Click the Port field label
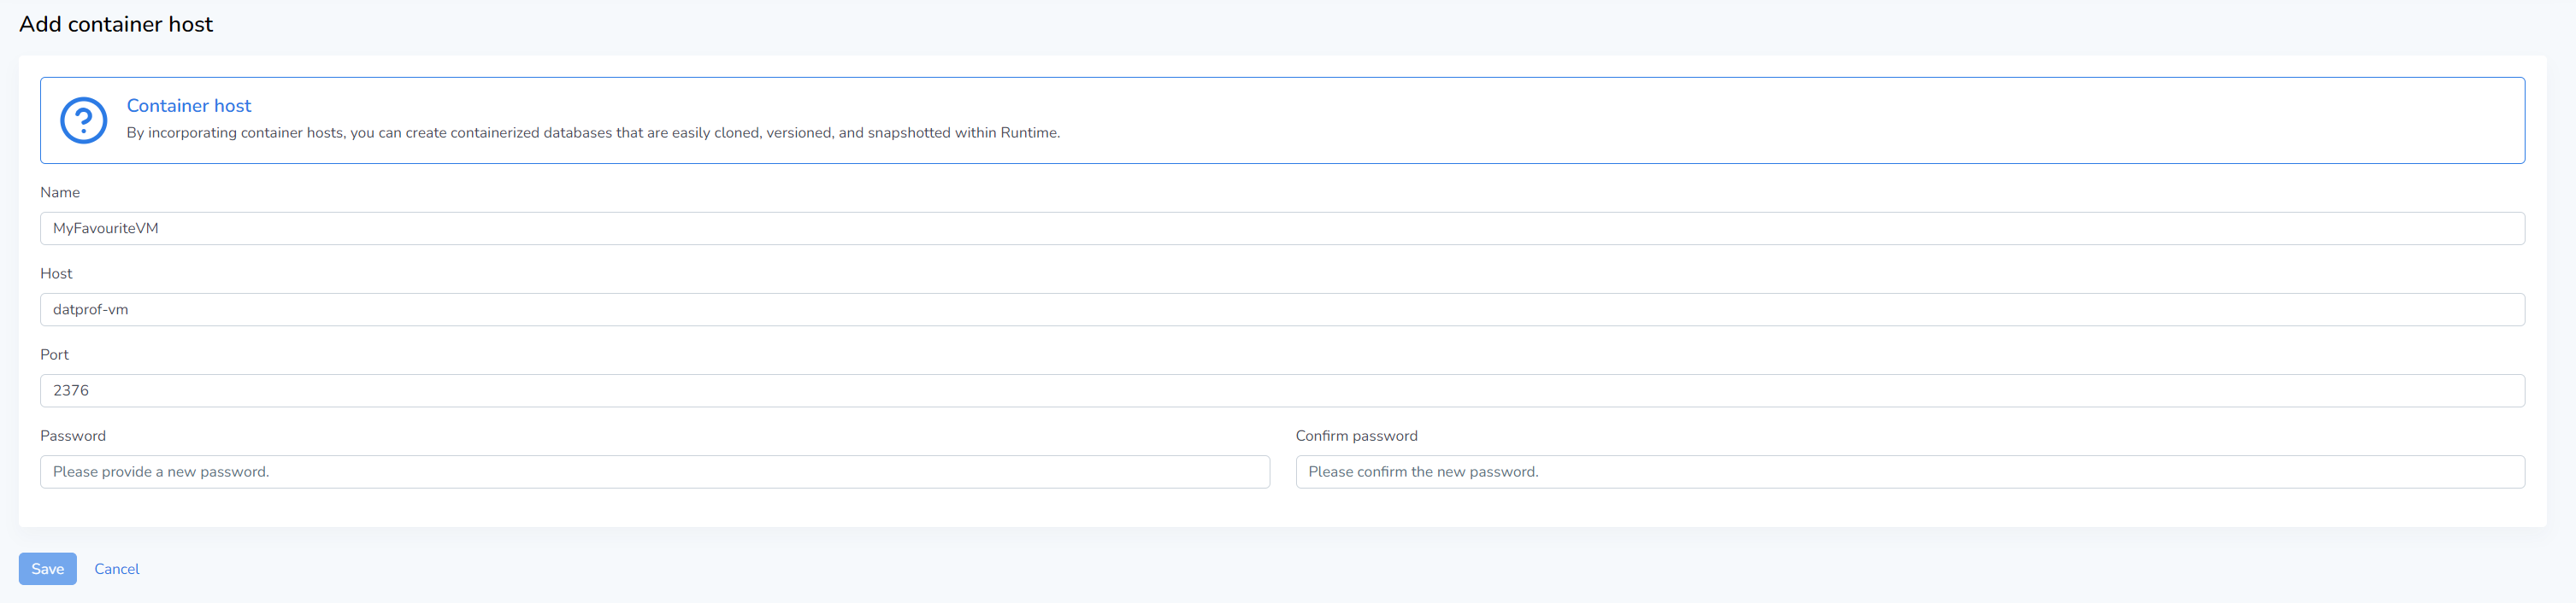 tap(54, 354)
